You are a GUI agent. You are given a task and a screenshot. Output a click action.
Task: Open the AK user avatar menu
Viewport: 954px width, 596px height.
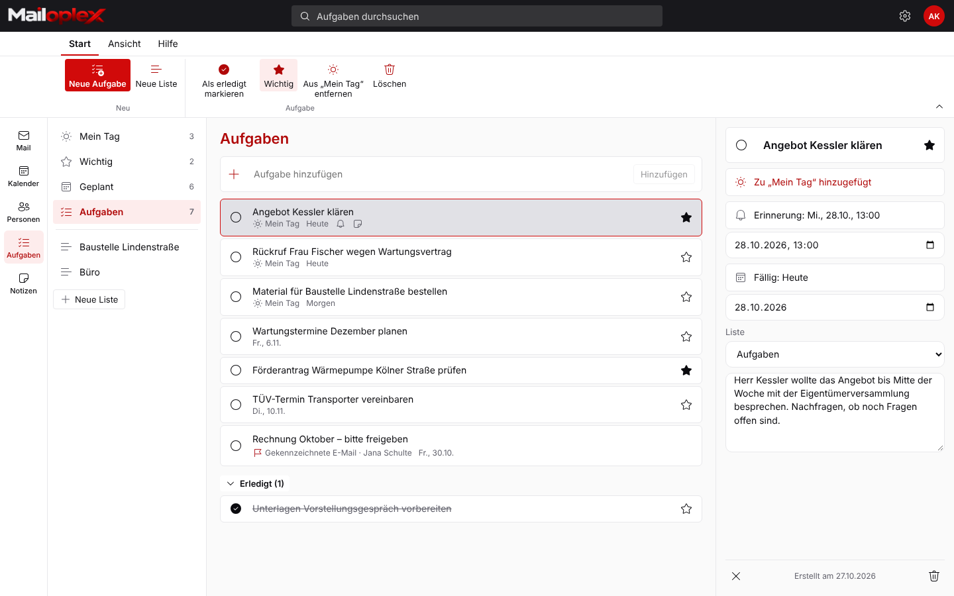click(x=934, y=16)
